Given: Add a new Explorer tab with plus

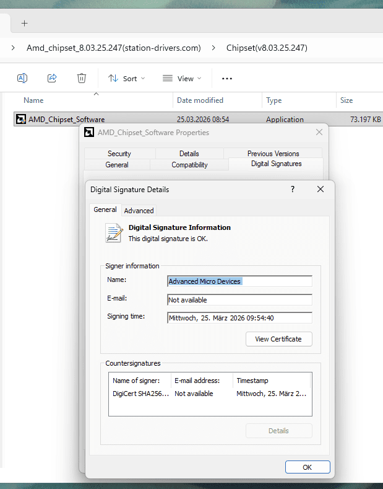Looking at the screenshot, I should tap(25, 23).
